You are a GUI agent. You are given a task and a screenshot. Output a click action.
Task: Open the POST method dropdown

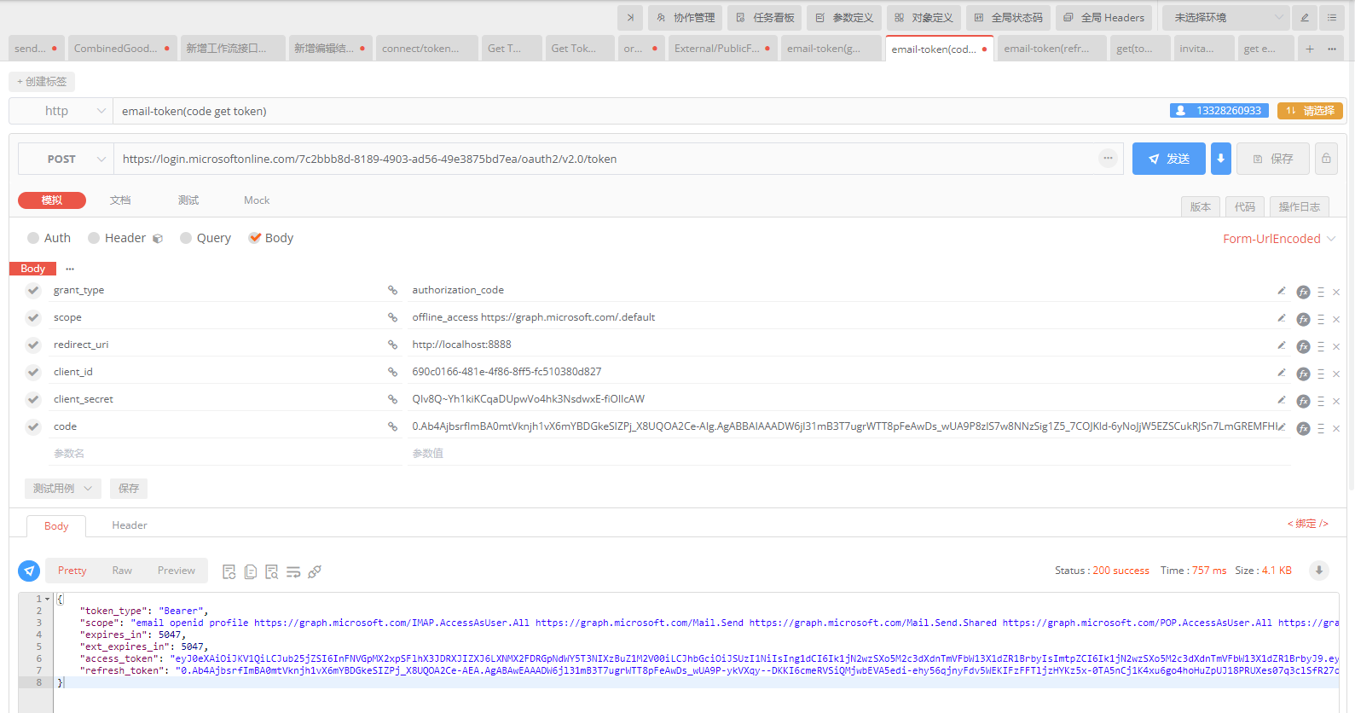[x=67, y=159]
